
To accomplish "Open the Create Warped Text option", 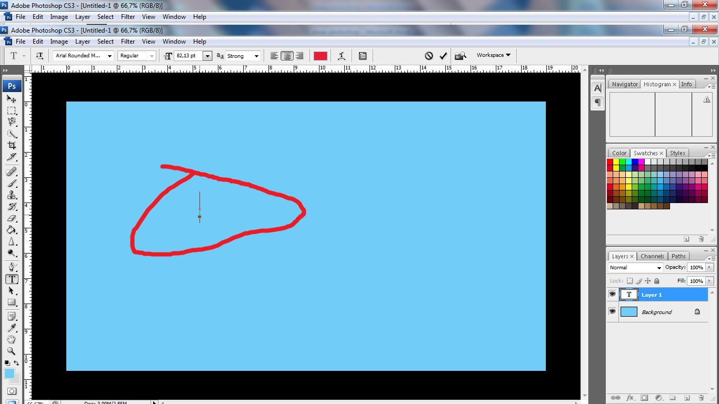I will click(342, 56).
